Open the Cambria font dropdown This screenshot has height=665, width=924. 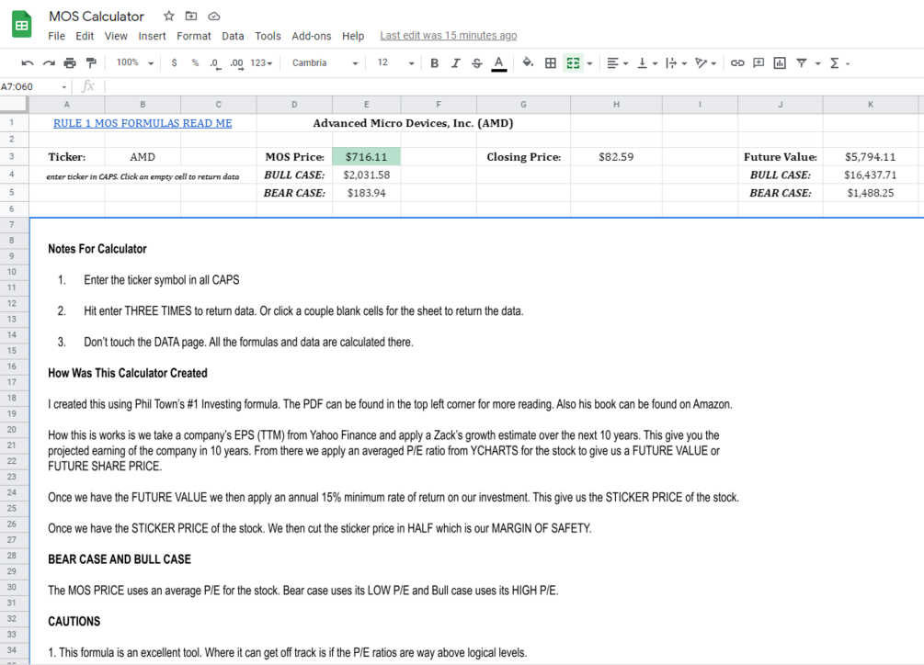coord(325,63)
